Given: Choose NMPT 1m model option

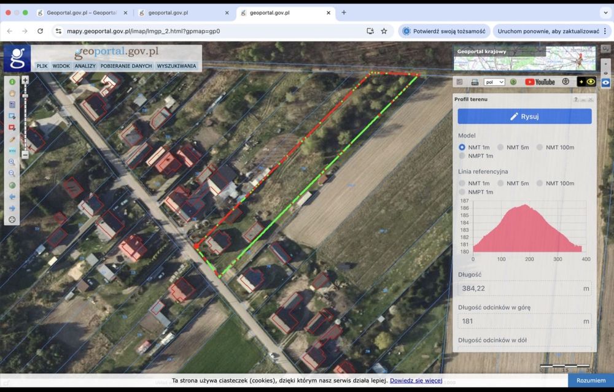Looking at the screenshot, I should pos(462,156).
